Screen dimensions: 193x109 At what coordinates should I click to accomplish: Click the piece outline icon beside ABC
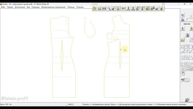pos(187,80)
